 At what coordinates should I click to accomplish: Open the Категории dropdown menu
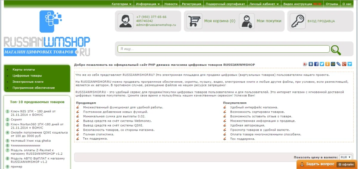tap(122, 4)
